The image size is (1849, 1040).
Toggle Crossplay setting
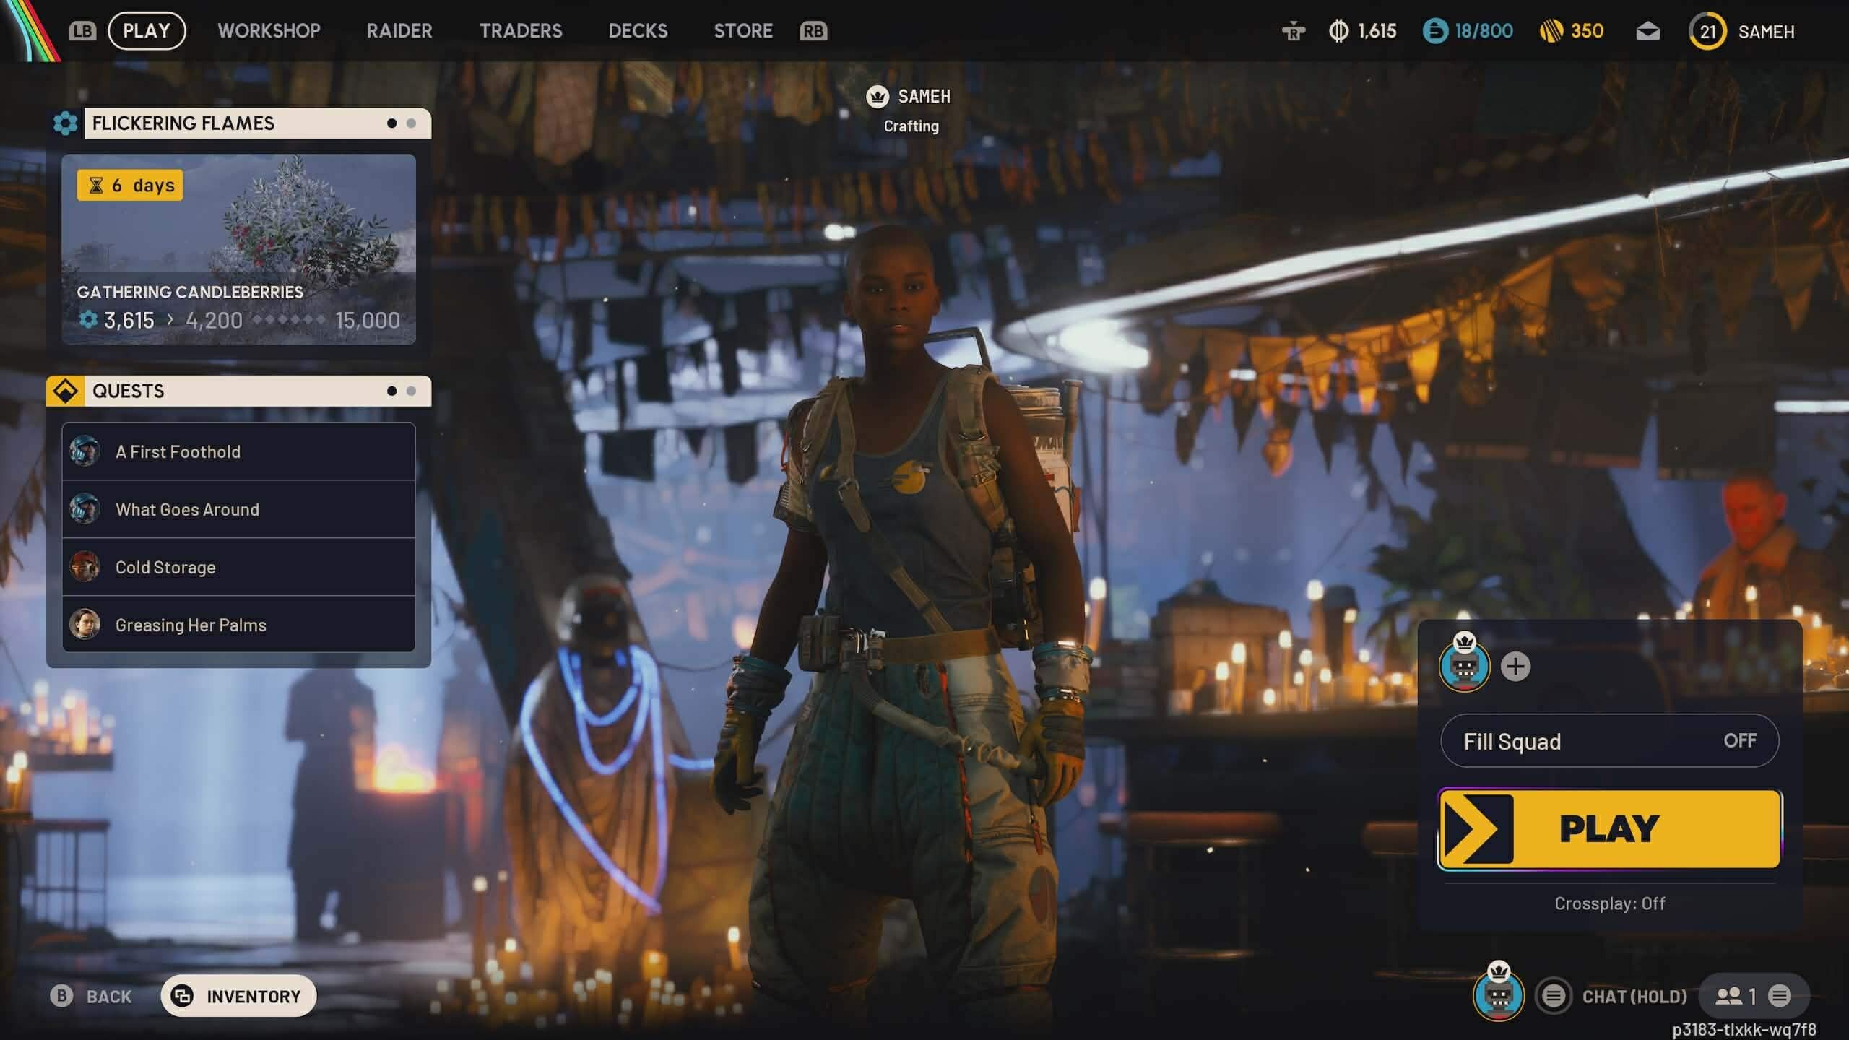tap(1610, 903)
